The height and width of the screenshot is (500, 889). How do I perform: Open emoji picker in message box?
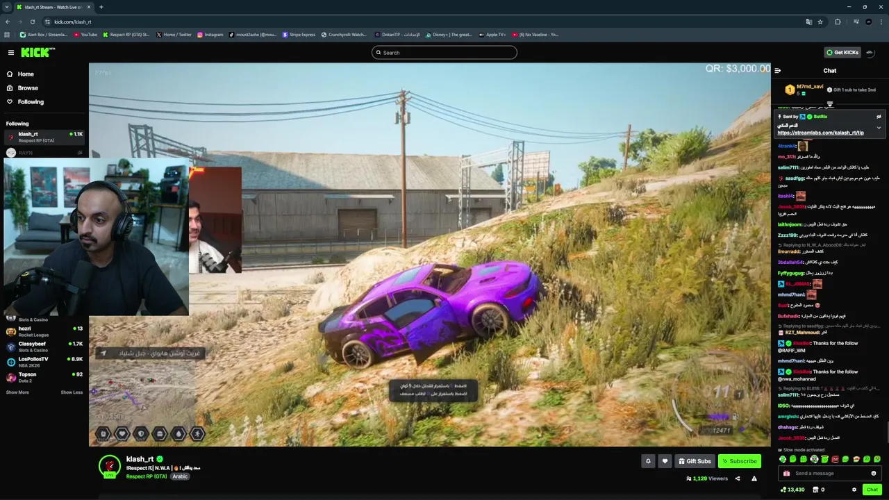874,473
